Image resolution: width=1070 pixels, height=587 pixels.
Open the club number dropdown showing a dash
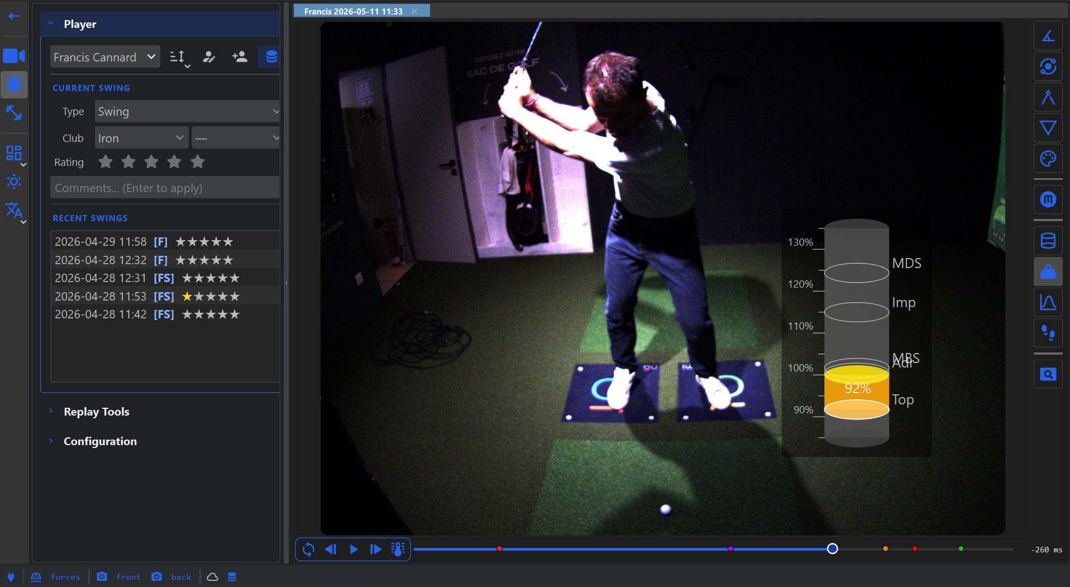[x=235, y=138]
